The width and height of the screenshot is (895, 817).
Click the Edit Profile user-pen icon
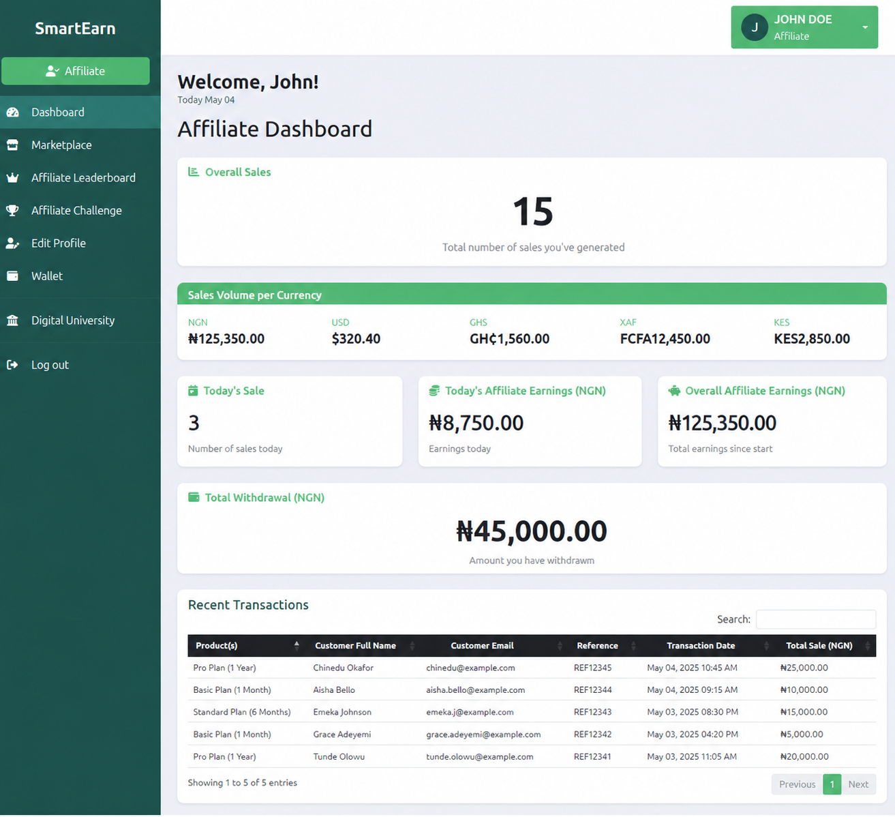click(12, 243)
